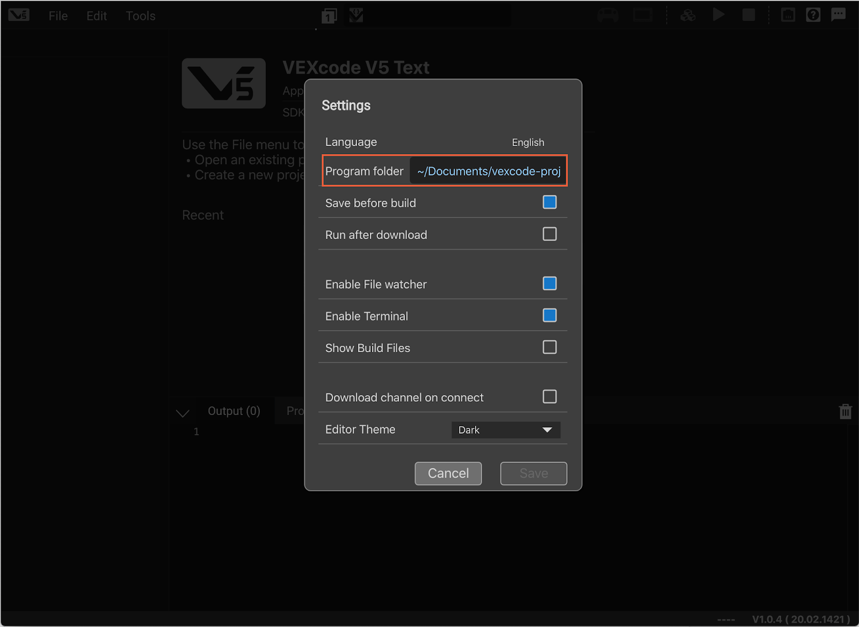
Task: Collapse the Output panel with the chevron
Action: click(183, 412)
